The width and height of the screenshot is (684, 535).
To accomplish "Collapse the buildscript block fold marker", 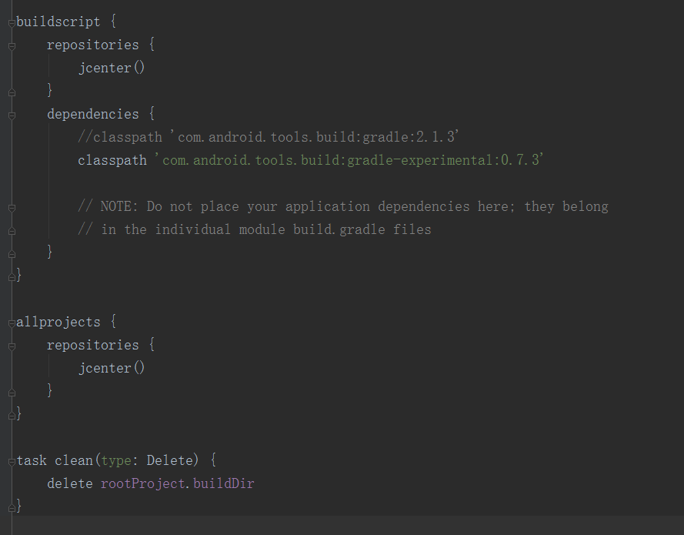I will point(12,22).
